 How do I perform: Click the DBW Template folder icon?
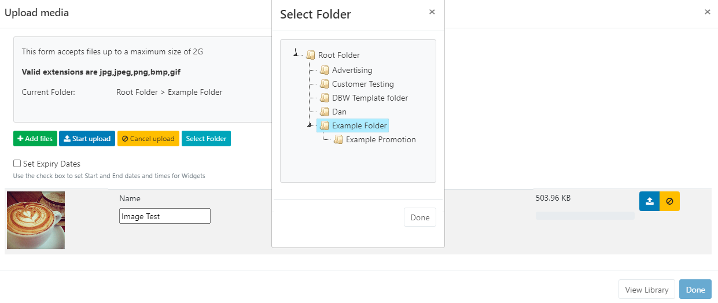325,98
